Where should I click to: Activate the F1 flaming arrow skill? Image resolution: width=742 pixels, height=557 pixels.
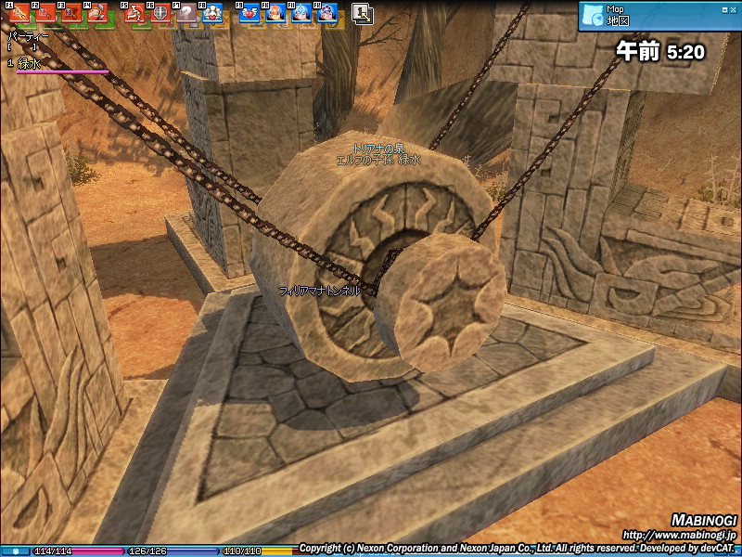[19, 13]
